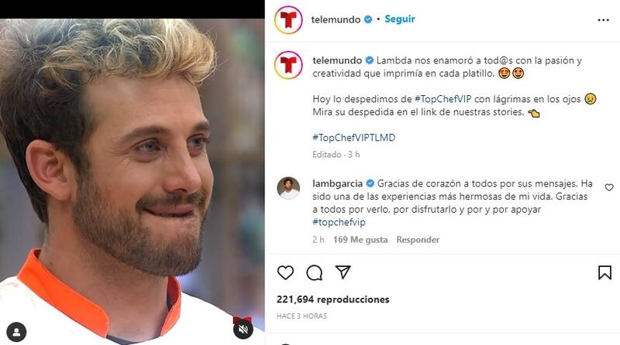The width and height of the screenshot is (620, 345).
Task: View who liked via 169 Me gusta
Action: tap(360, 240)
